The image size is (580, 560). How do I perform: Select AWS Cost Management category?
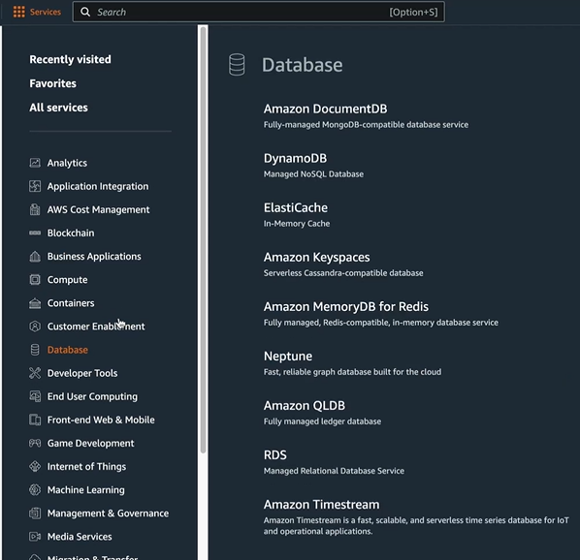point(98,209)
